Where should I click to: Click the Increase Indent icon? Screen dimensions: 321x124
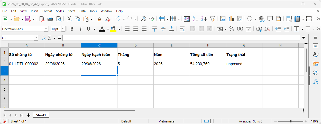pyautogui.click(x=278, y=29)
